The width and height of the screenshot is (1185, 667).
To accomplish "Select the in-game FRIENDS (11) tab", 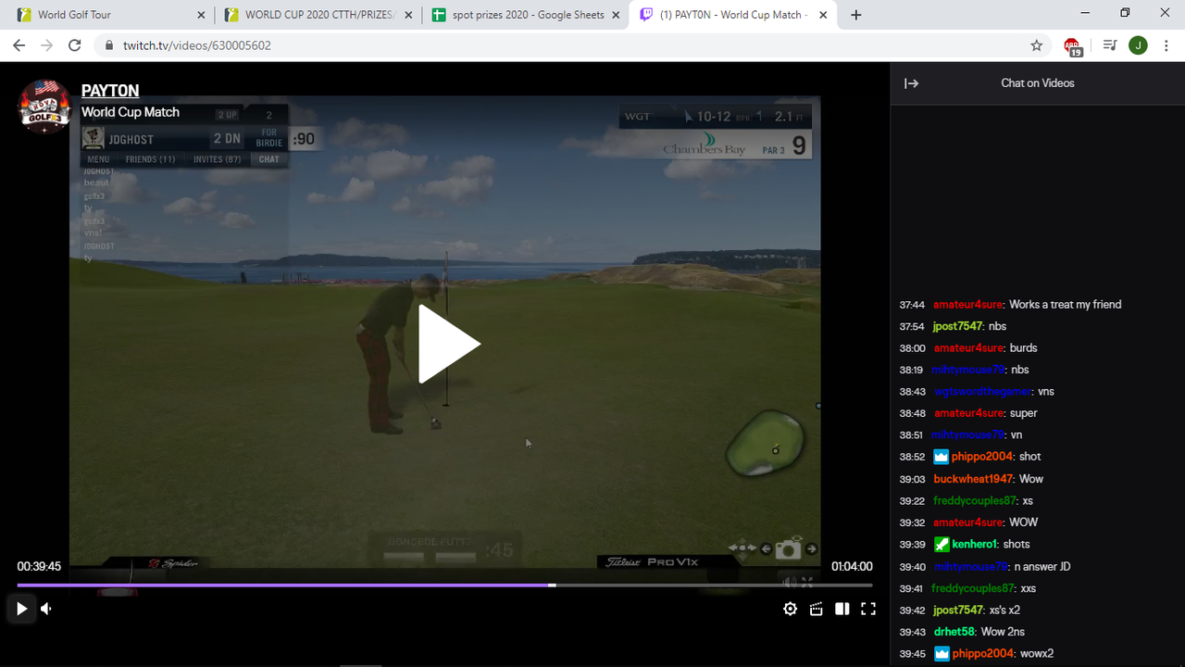I will 151,159.
